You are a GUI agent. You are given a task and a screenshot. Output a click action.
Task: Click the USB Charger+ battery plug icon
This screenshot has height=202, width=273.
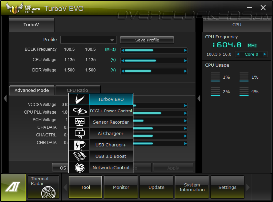pyautogui.click(x=79, y=145)
